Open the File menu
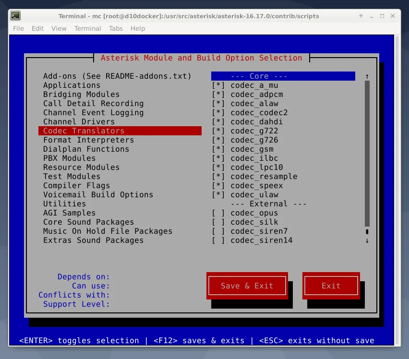The width and height of the screenshot is (409, 359). tap(18, 28)
